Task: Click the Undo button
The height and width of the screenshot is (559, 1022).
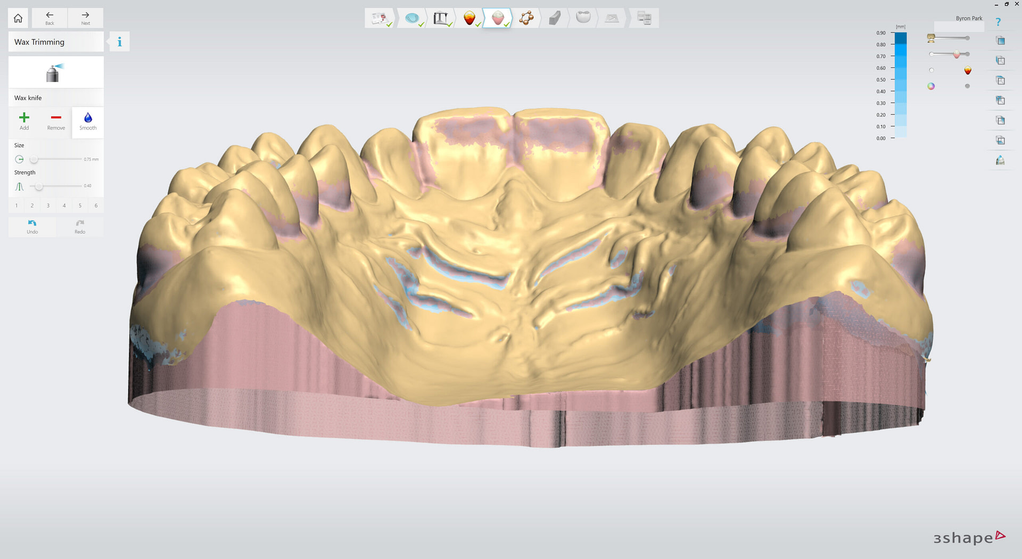Action: point(32,226)
